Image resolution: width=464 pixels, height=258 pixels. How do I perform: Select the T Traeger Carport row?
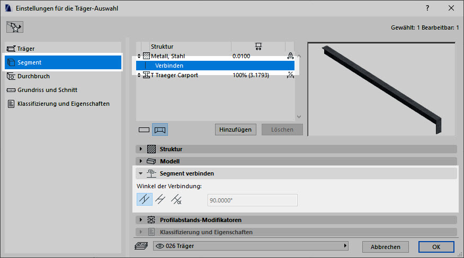(215, 75)
